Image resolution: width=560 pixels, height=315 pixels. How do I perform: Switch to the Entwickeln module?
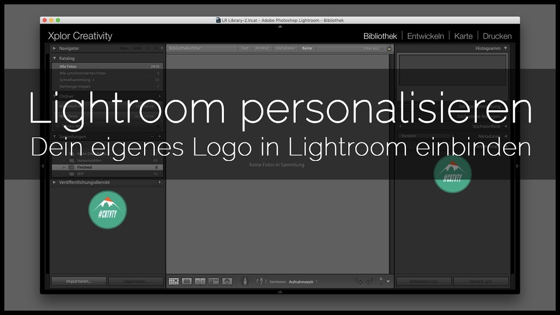point(426,36)
